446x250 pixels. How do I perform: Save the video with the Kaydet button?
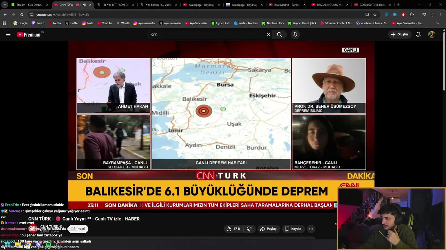[x=293, y=229]
